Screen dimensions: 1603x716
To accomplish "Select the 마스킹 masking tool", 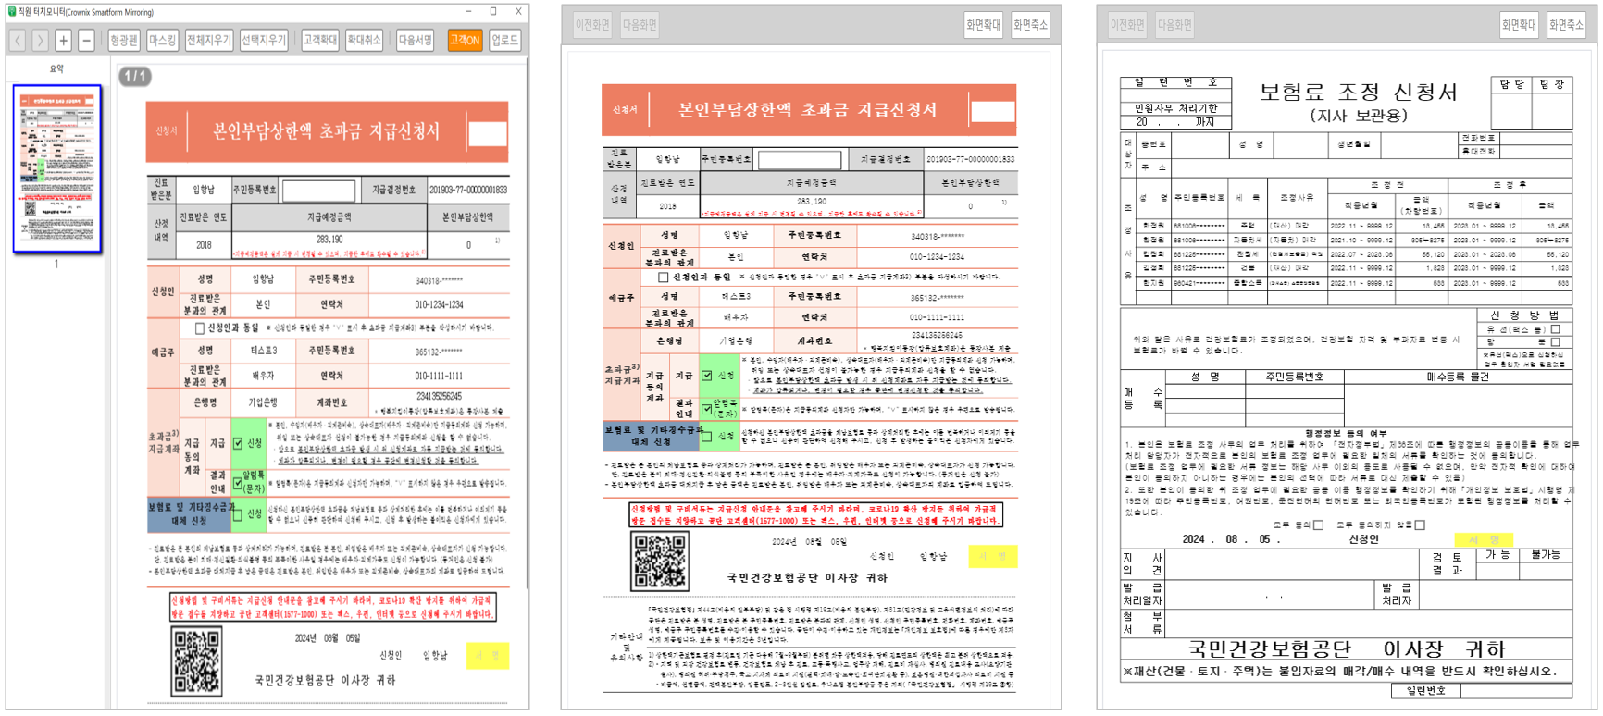I will (162, 40).
